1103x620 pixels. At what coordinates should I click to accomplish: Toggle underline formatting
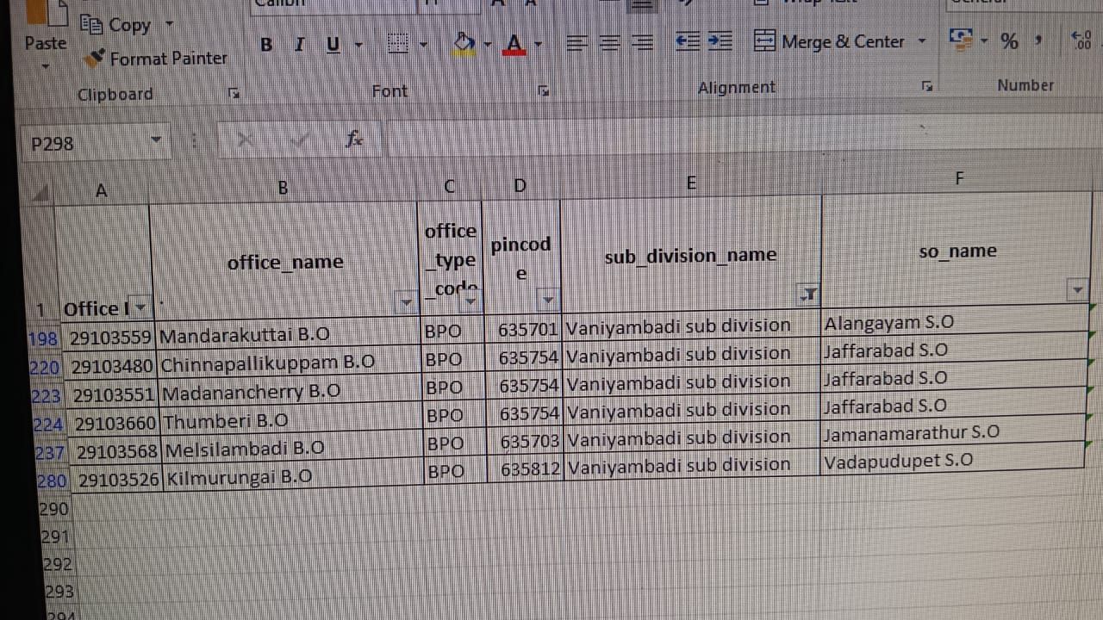click(x=333, y=45)
